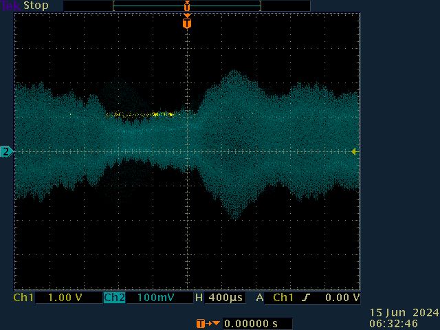Select the Ch1 channel label at bottom left

[24, 298]
